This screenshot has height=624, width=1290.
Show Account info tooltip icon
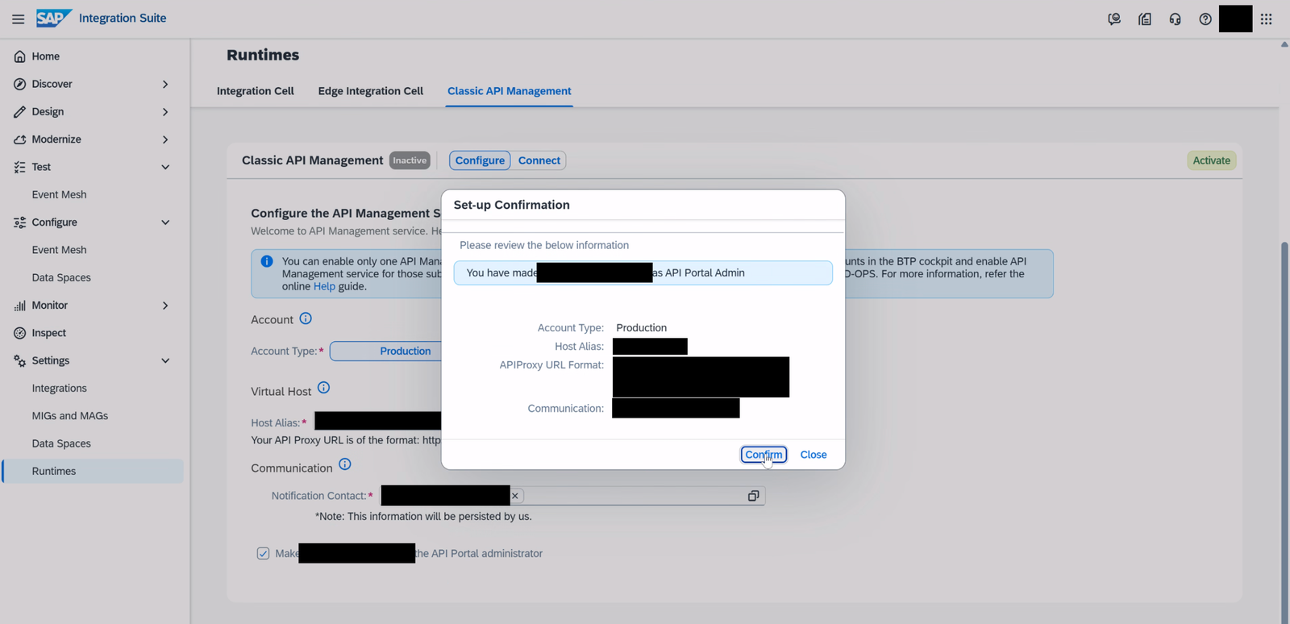[306, 318]
